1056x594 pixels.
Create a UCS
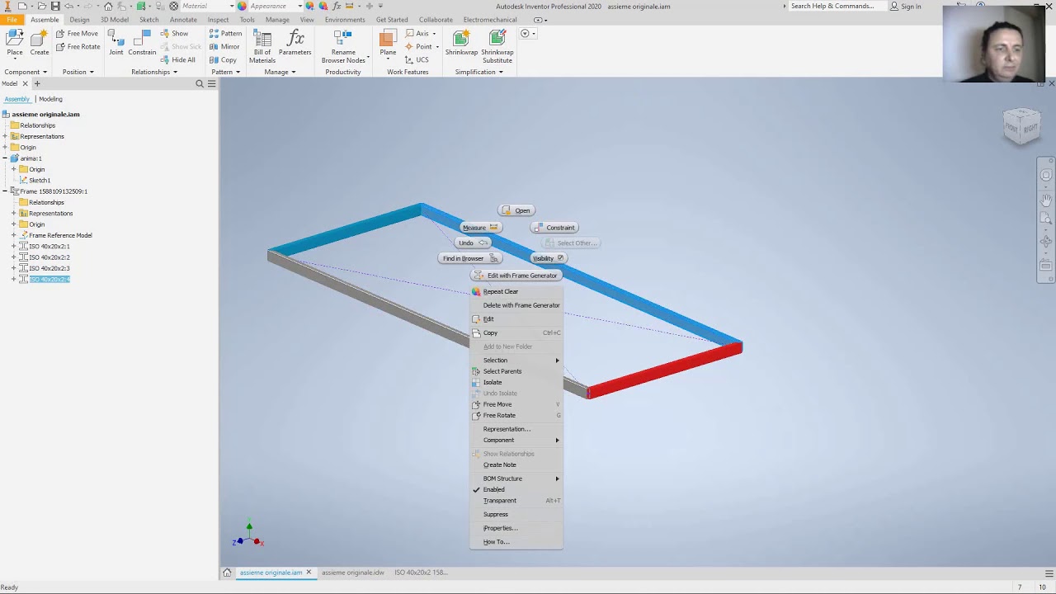coord(417,59)
